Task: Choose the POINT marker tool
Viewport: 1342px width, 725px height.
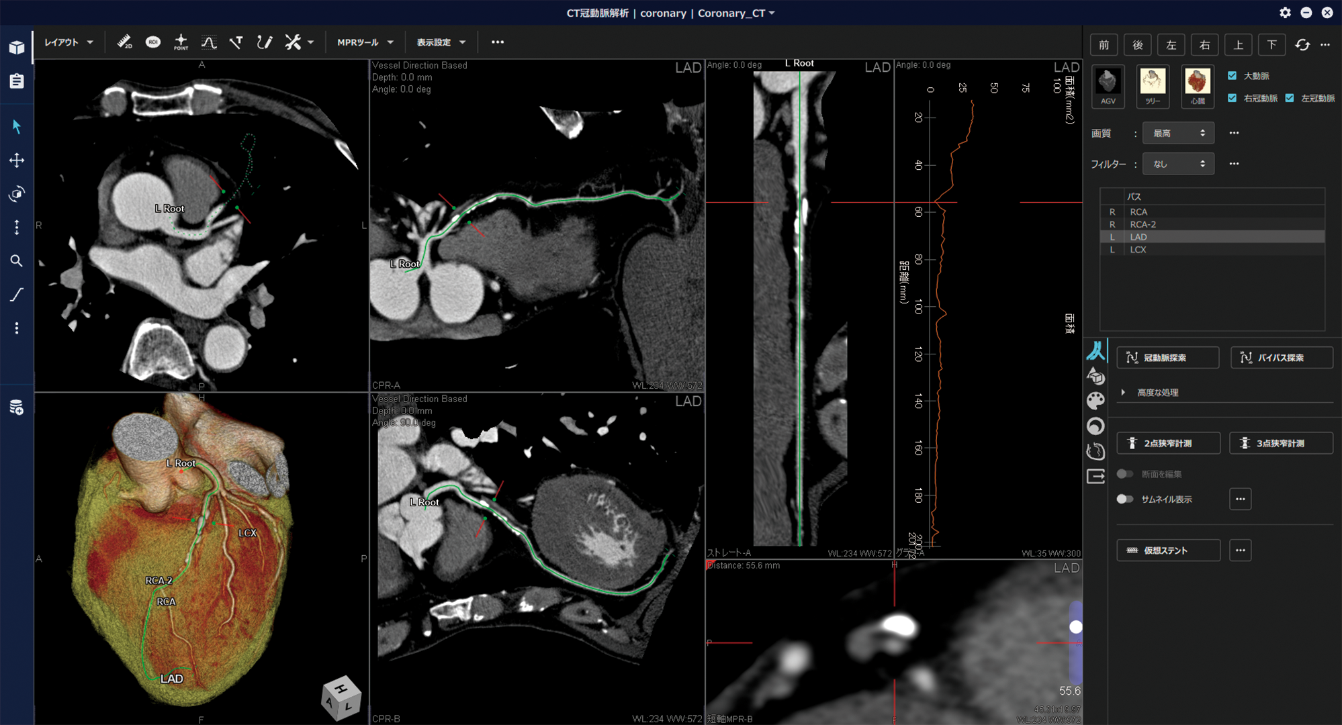Action: [x=181, y=42]
